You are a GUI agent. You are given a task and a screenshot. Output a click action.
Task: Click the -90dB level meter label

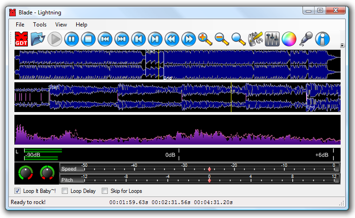click(33, 155)
